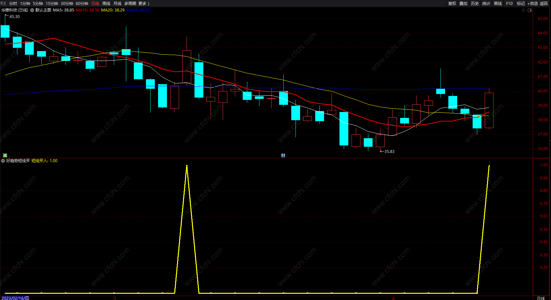Click the 日线 label at bottom-right corner
Image resolution: width=551 pixels, height=300 pixels.
coord(541,298)
